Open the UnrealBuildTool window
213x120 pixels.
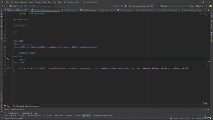(x=34, y=116)
